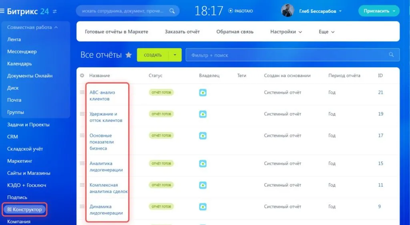Open the Еще dropdown menu
The height and width of the screenshot is (225, 410).
point(326,32)
